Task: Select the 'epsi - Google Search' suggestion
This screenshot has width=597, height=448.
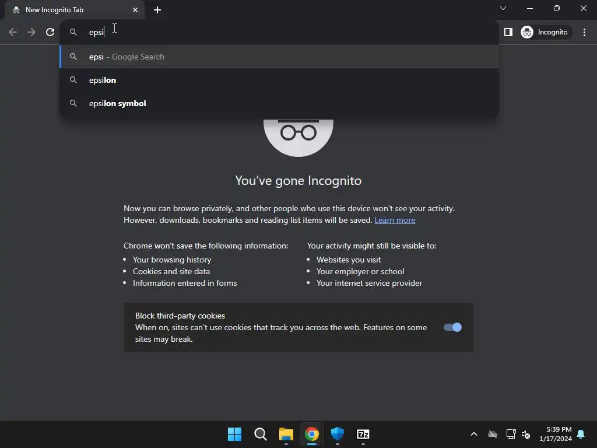Action: click(x=279, y=57)
